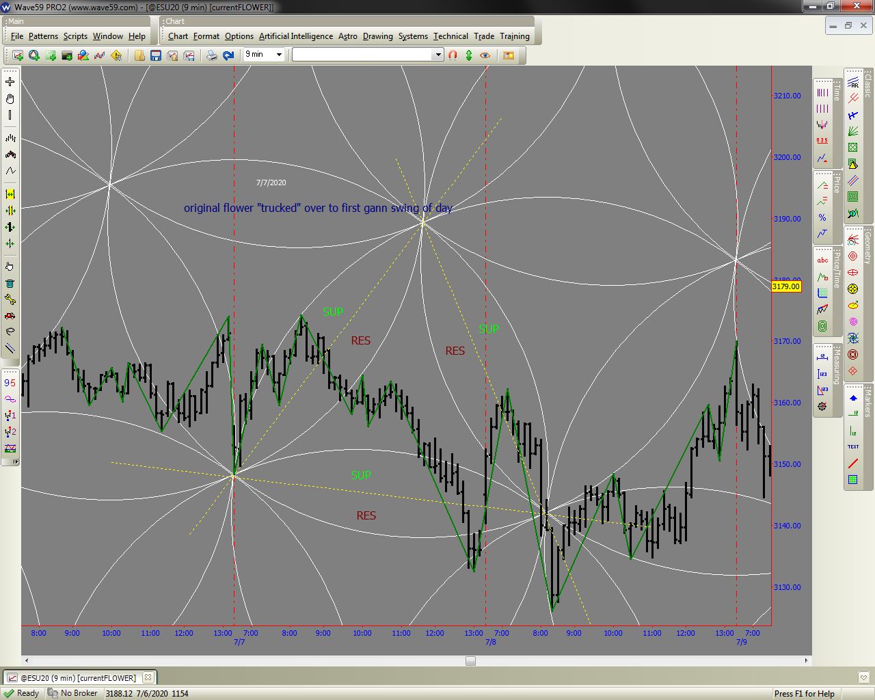
Task: Click the 7/7/2020 date label on chart
Action: [271, 183]
